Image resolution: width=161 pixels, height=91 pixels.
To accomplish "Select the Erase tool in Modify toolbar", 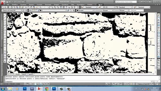I will point(159,15).
